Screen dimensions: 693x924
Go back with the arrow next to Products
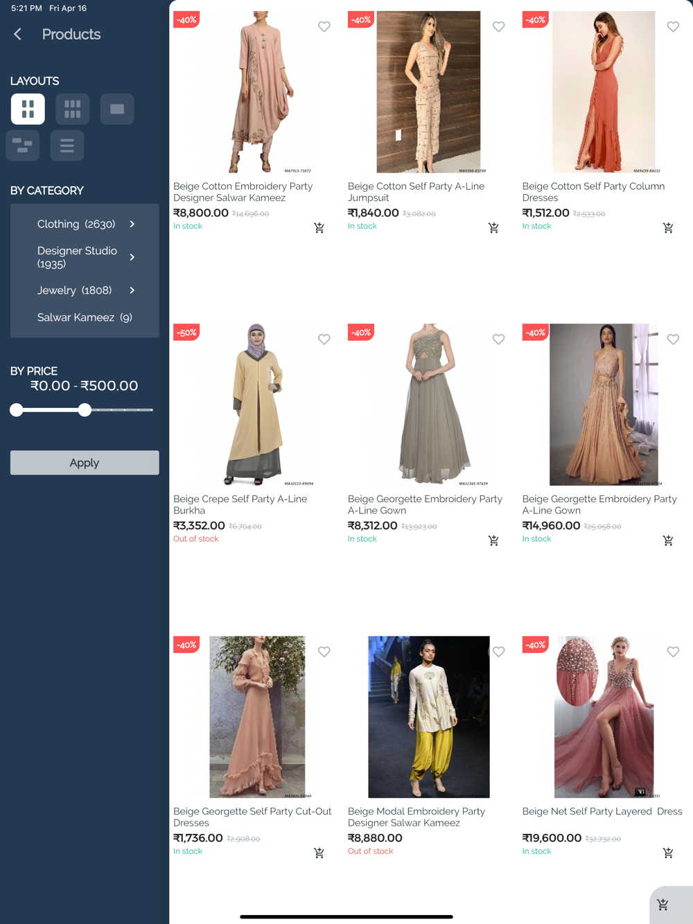(18, 34)
